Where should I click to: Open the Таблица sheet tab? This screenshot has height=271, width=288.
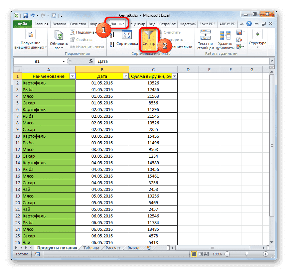(92, 248)
